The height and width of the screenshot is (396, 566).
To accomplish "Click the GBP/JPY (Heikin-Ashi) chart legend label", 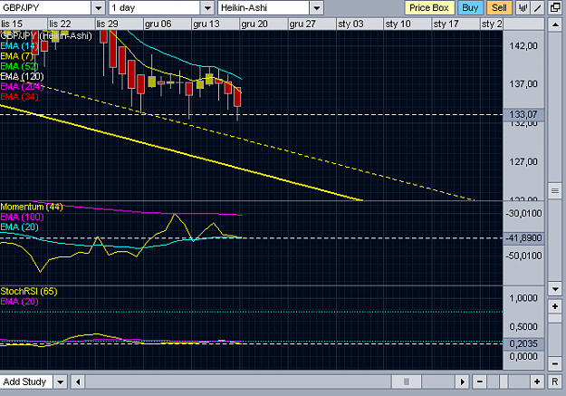I will [46, 35].
